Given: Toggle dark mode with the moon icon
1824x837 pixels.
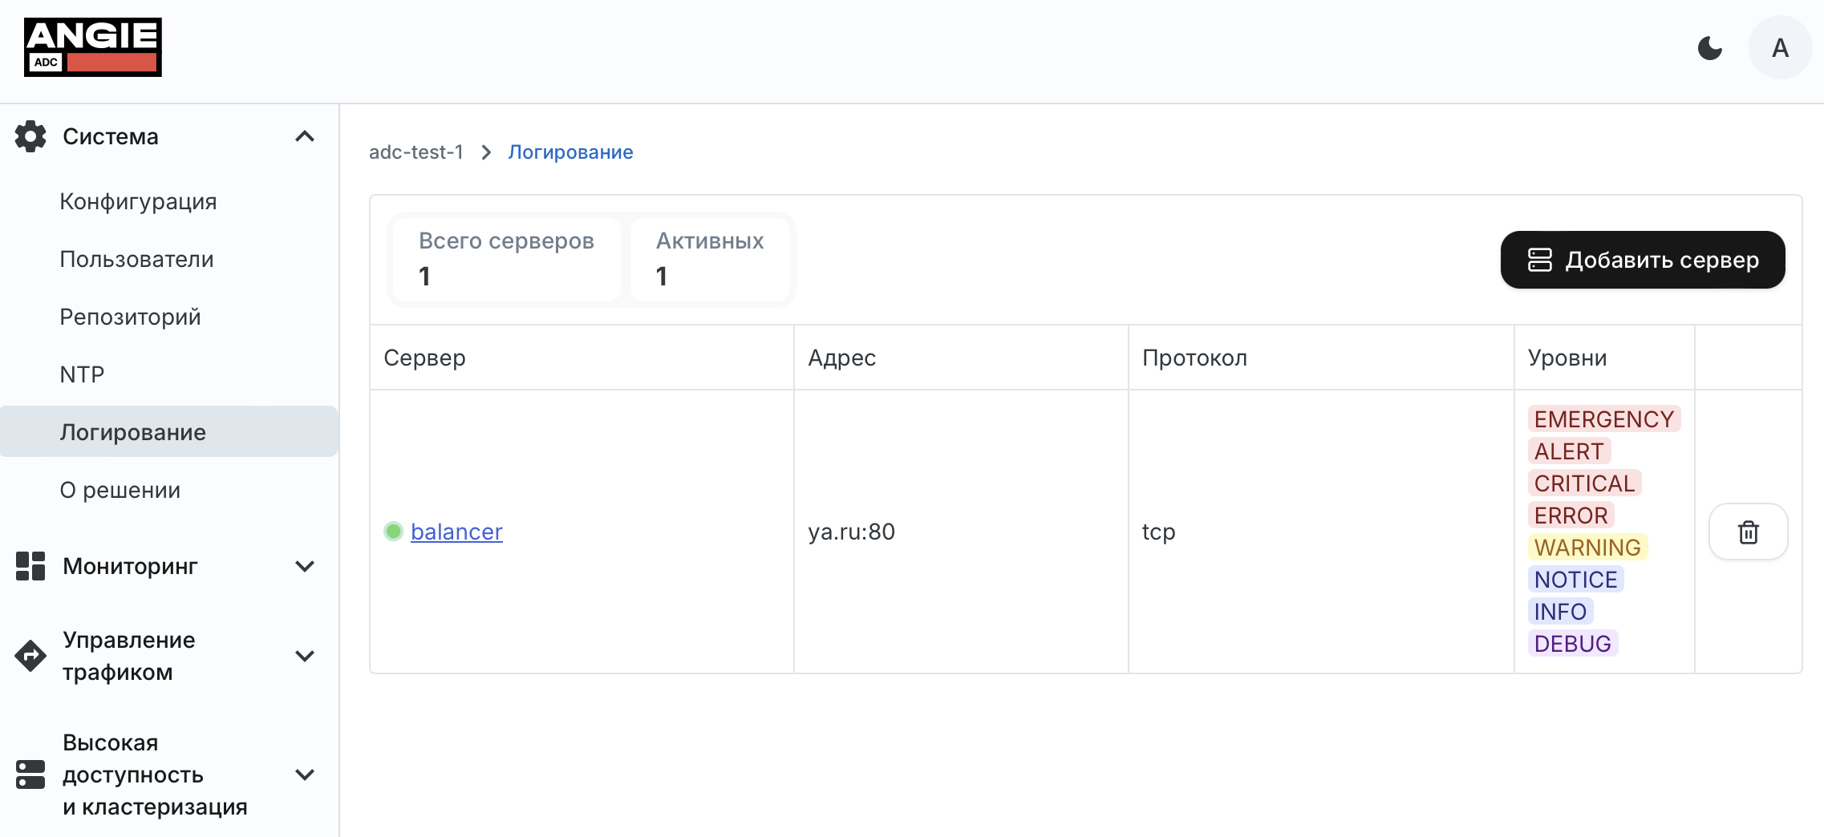Looking at the screenshot, I should [1710, 48].
